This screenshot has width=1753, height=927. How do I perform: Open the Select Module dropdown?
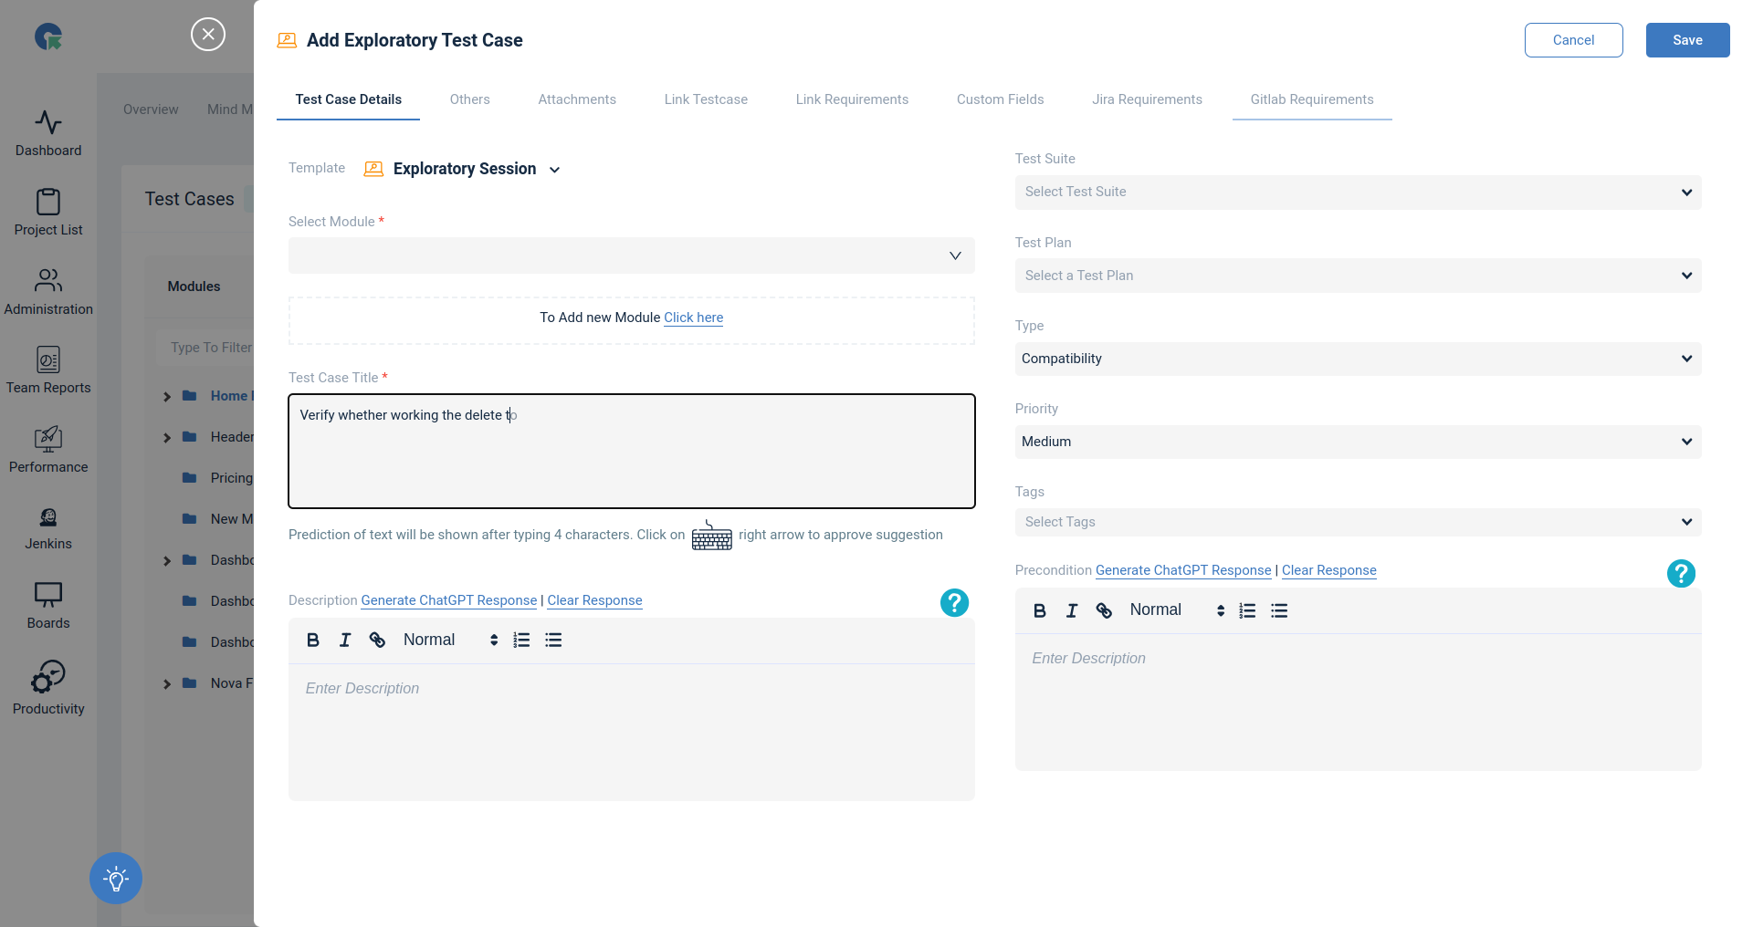tap(632, 255)
